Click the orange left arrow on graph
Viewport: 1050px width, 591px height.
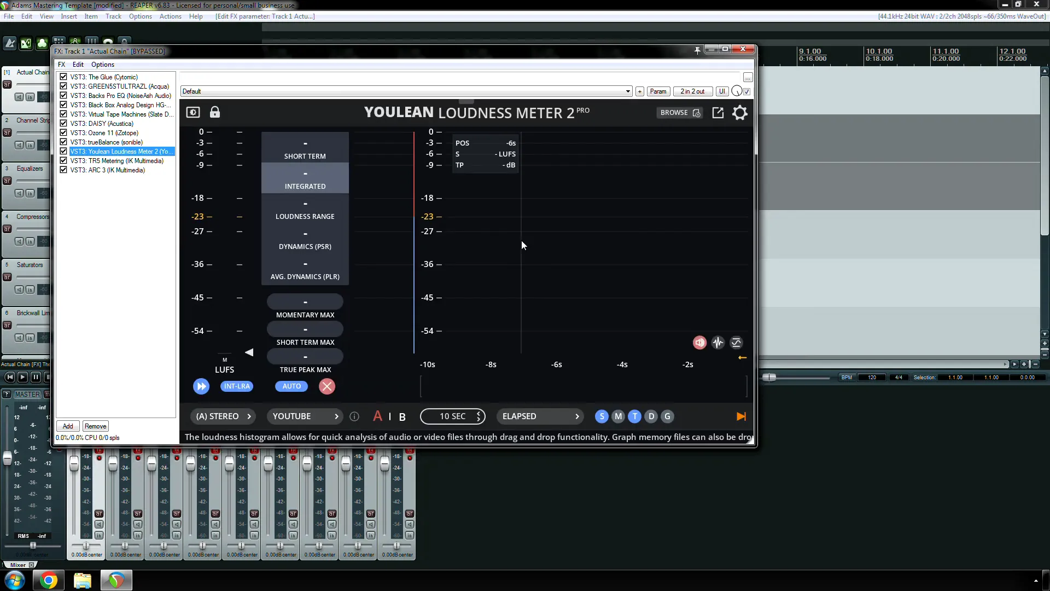[742, 357]
